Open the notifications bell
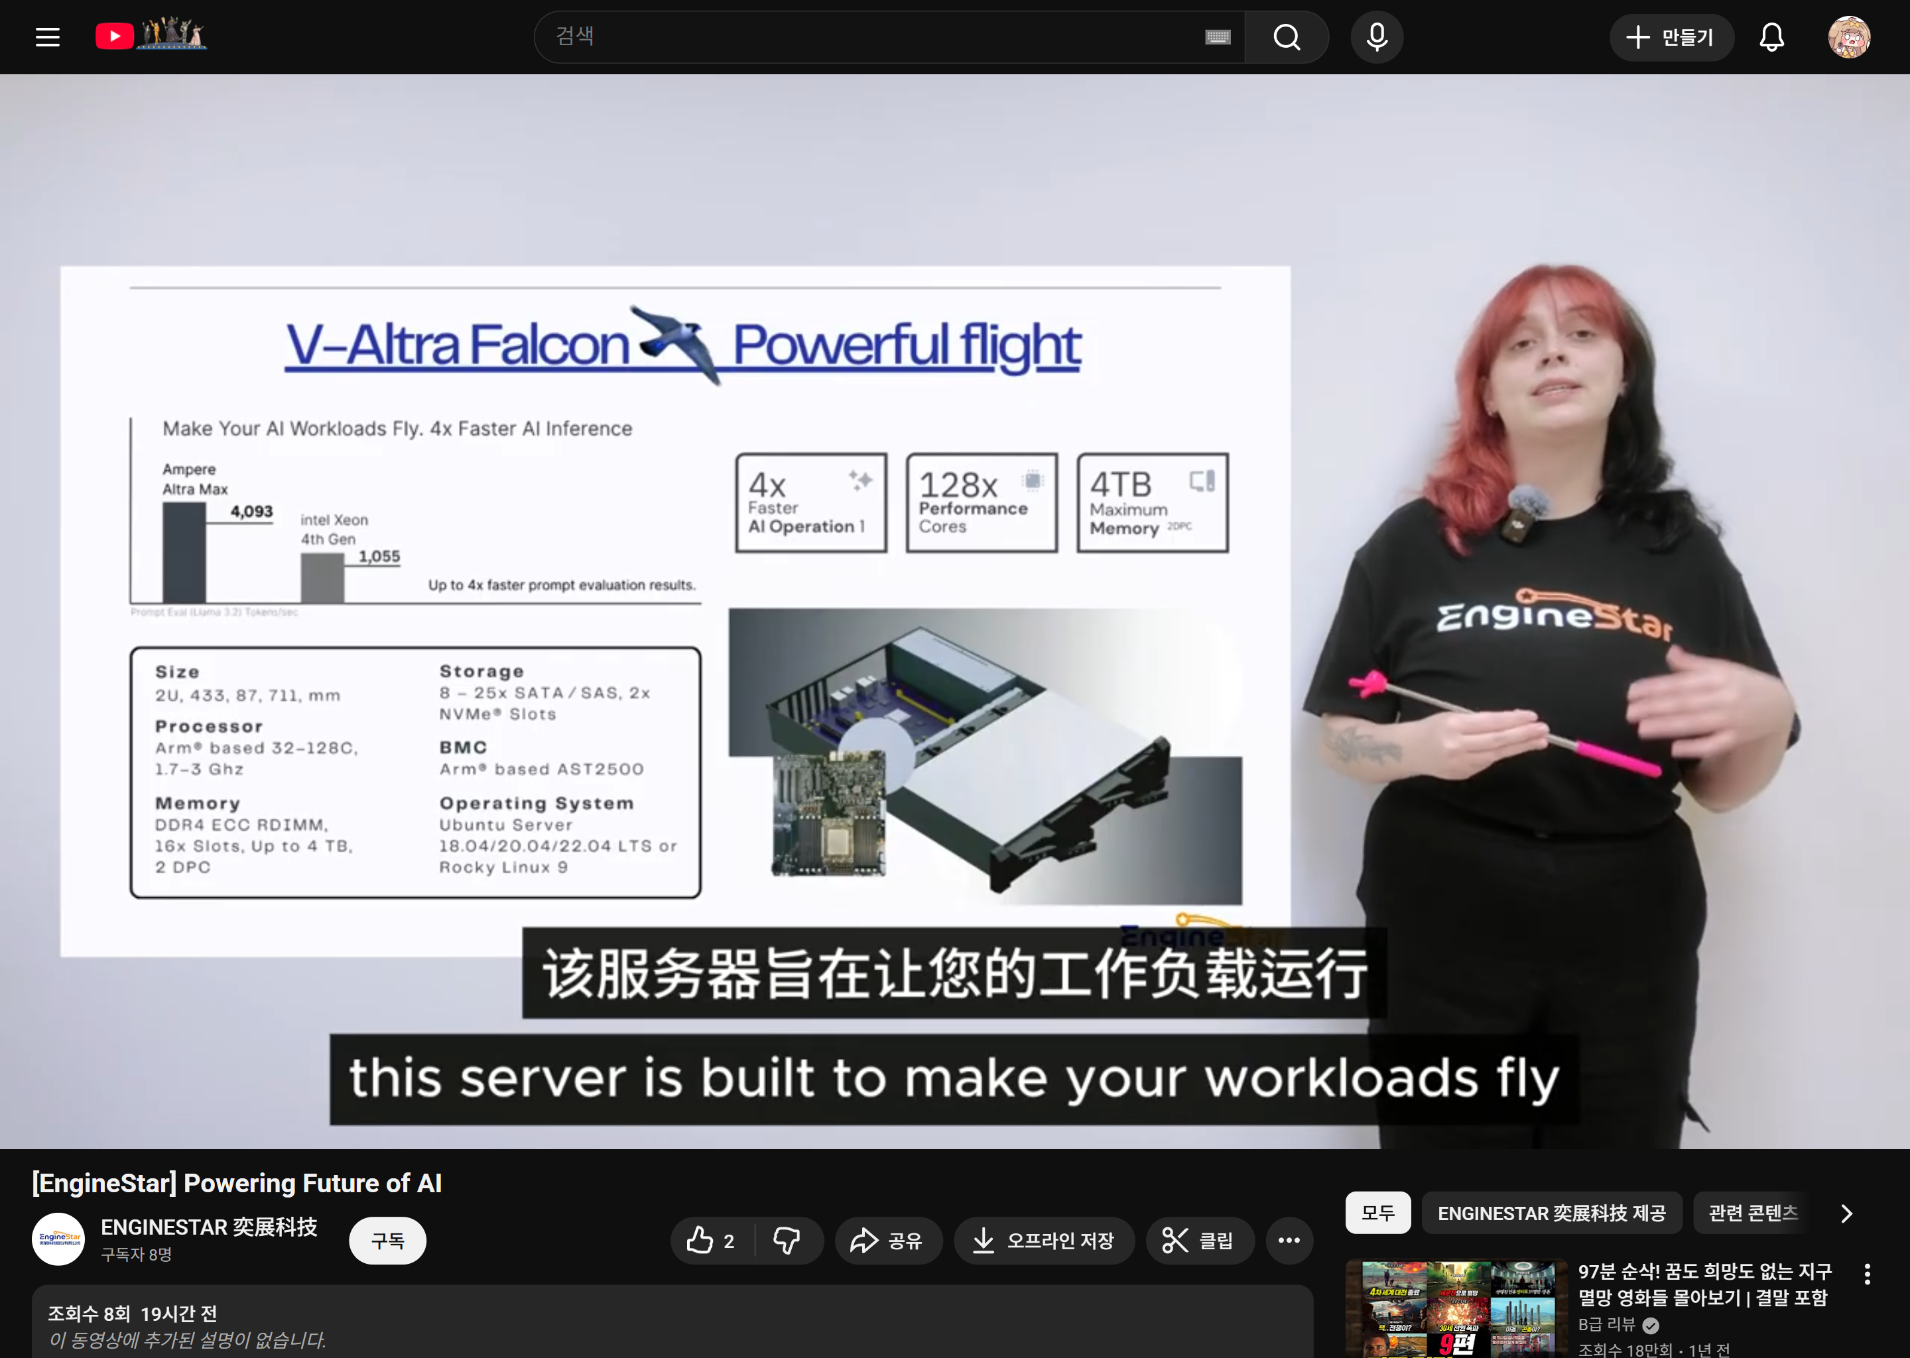Viewport: 1910px width, 1358px height. [x=1771, y=36]
